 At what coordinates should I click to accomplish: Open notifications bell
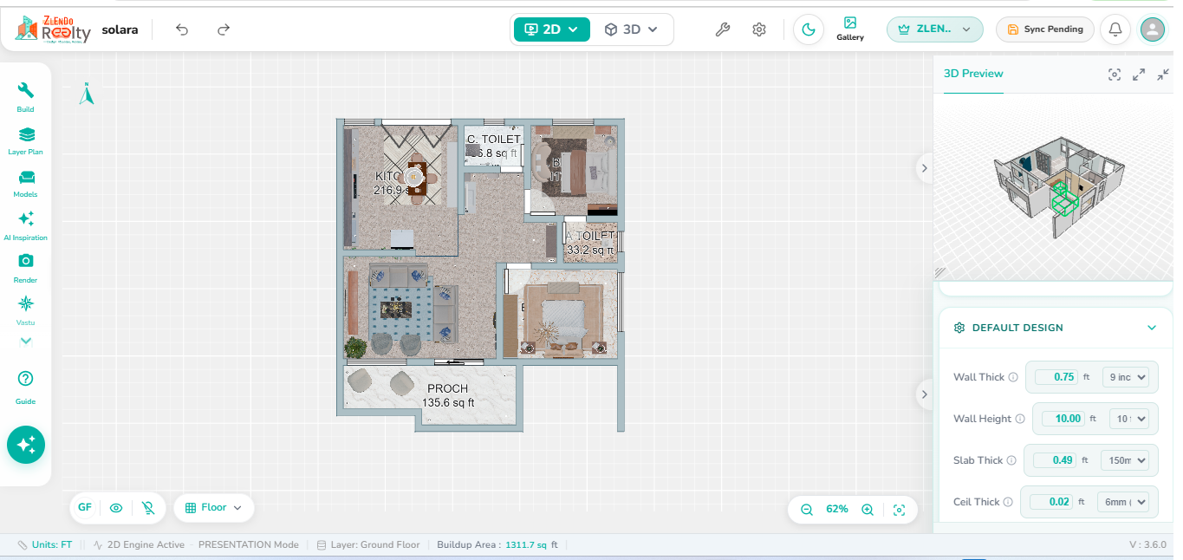point(1115,29)
